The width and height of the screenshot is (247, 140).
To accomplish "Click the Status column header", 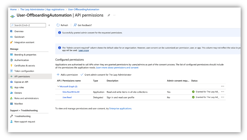I will 194,81.
